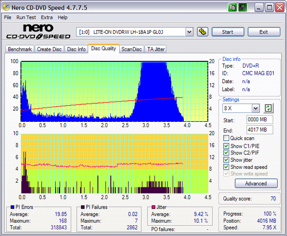Click Jitter maximum 10.1 %
Screen dimensions: 287x236
click(x=201, y=221)
